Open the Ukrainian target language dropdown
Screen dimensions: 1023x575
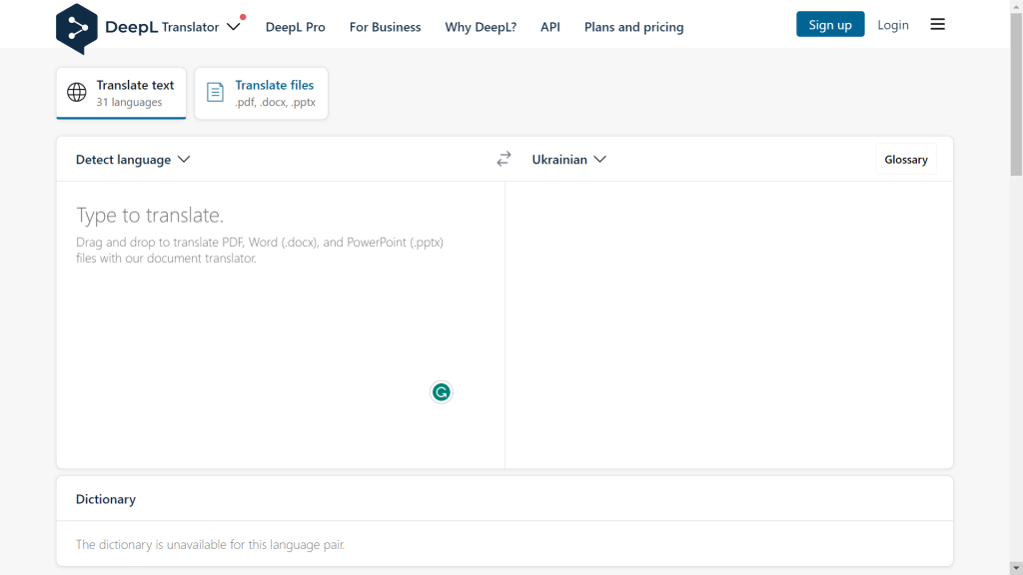(568, 160)
